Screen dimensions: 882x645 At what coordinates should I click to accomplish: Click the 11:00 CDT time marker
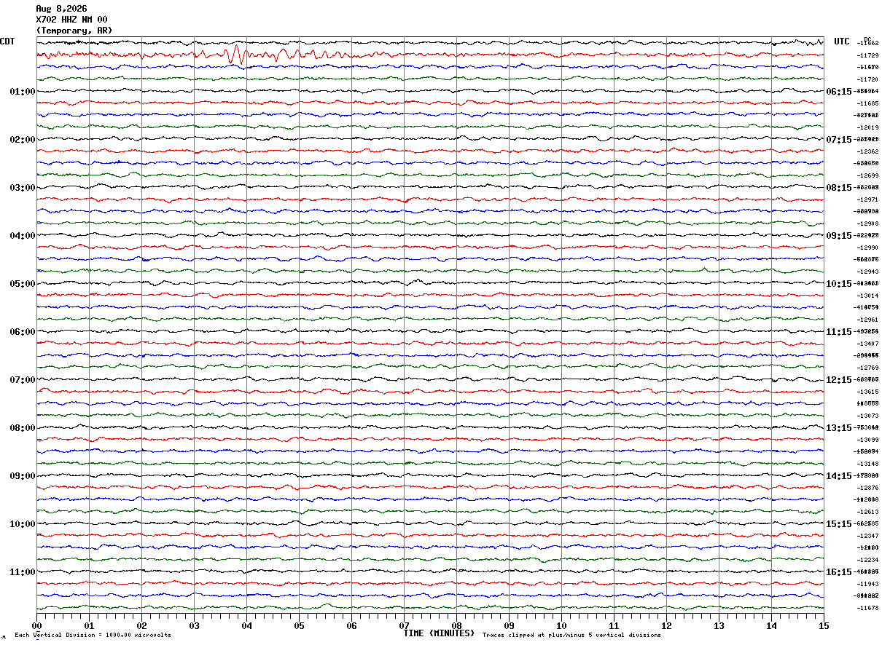coord(23,572)
